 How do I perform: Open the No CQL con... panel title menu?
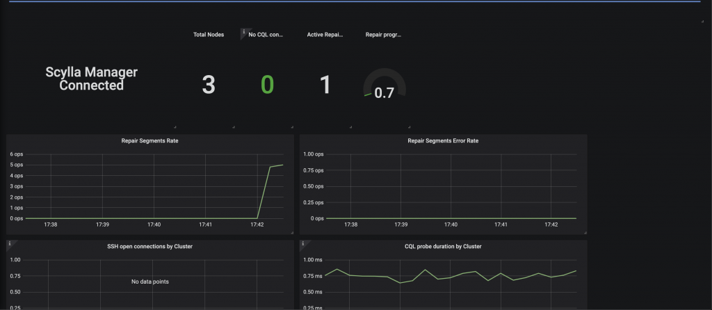pyautogui.click(x=266, y=35)
